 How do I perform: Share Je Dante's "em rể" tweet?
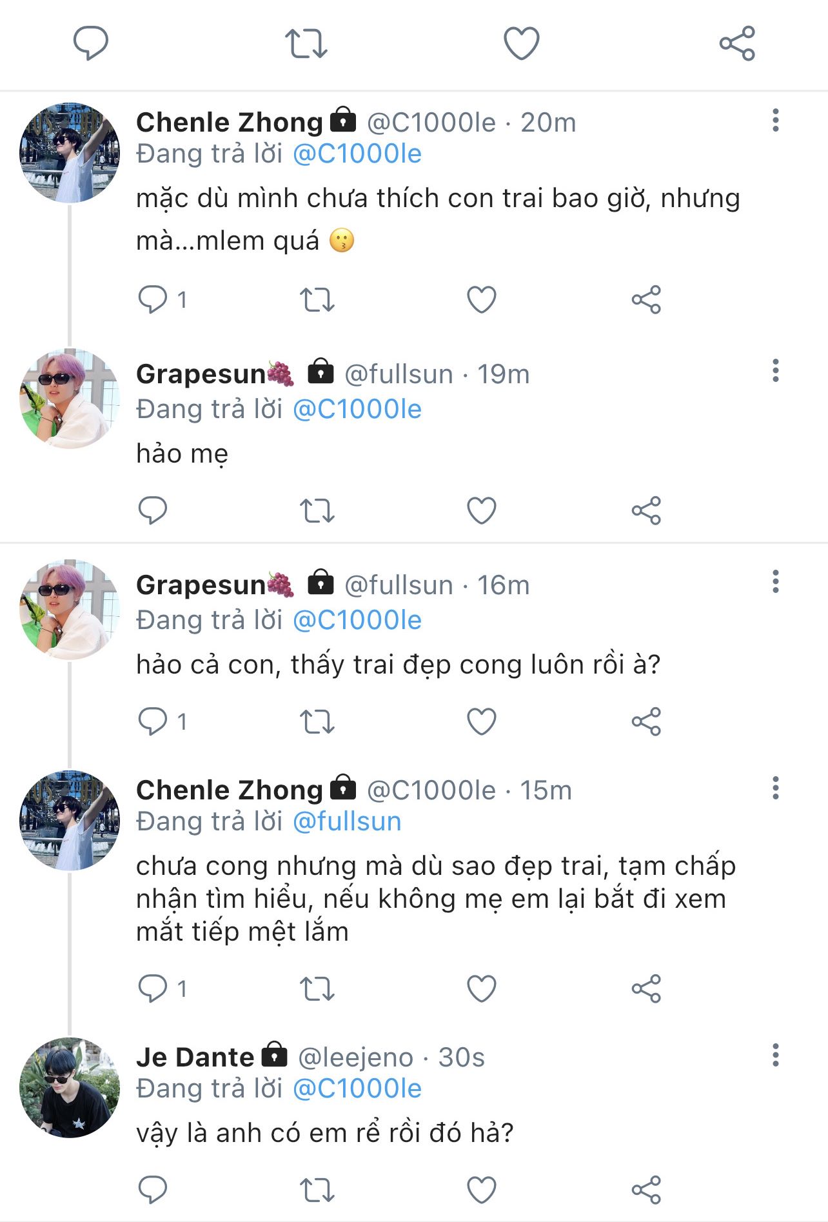point(646,1190)
